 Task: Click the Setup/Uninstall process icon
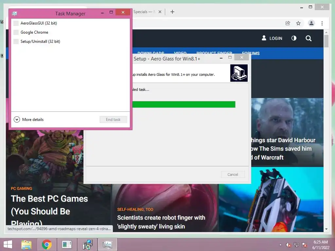(x=16, y=42)
